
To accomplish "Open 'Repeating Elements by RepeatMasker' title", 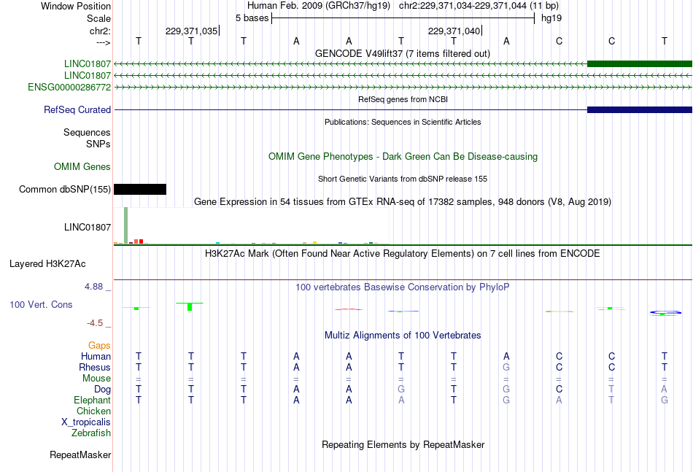I will click(403, 444).
